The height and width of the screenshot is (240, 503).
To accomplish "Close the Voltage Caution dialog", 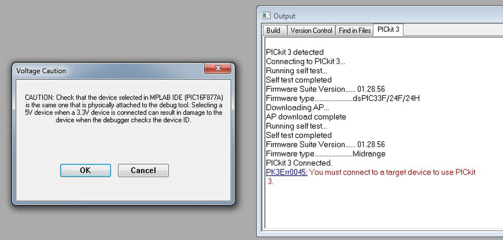I will tap(218, 68).
